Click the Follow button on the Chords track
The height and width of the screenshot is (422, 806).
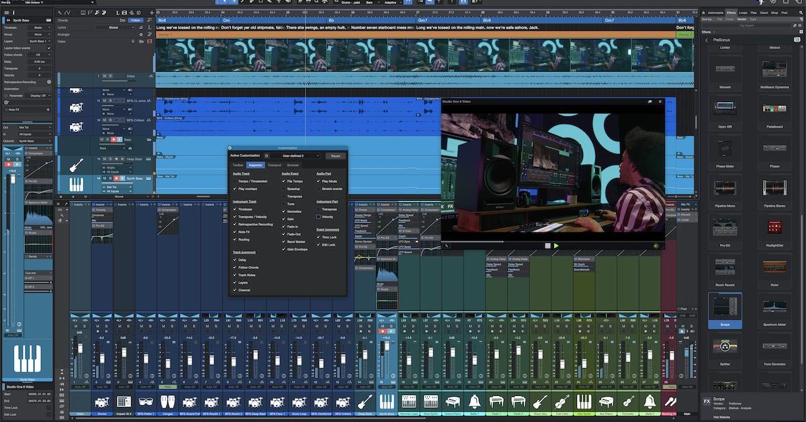point(136,19)
